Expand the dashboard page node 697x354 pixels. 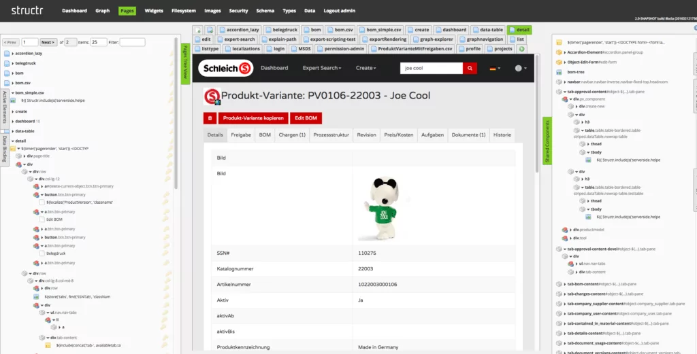pyautogui.click(x=13, y=121)
